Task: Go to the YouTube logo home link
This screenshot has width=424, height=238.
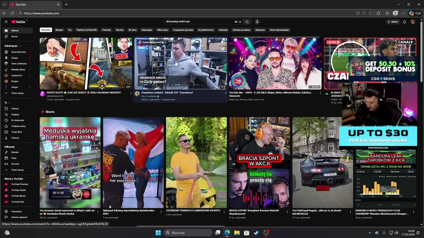Action: point(19,22)
